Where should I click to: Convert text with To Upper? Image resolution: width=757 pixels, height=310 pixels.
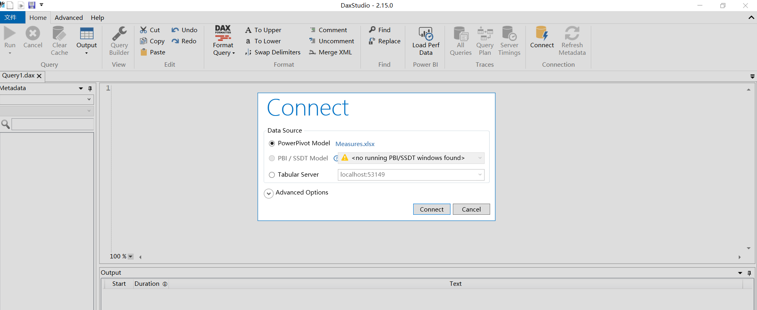point(263,30)
